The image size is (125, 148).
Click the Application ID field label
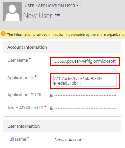pos(21,78)
